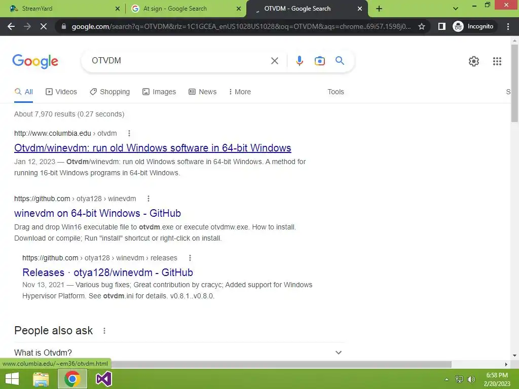The height and width of the screenshot is (389, 519).
Task: Open network status tray icon
Action: [x=459, y=379]
